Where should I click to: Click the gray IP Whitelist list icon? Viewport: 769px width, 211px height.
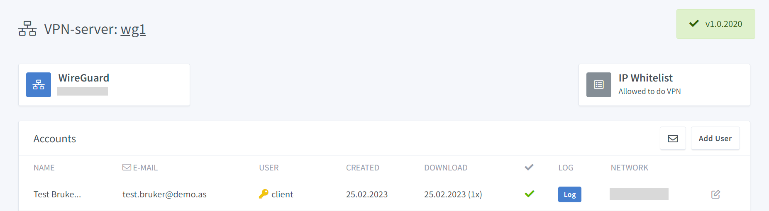(x=598, y=85)
